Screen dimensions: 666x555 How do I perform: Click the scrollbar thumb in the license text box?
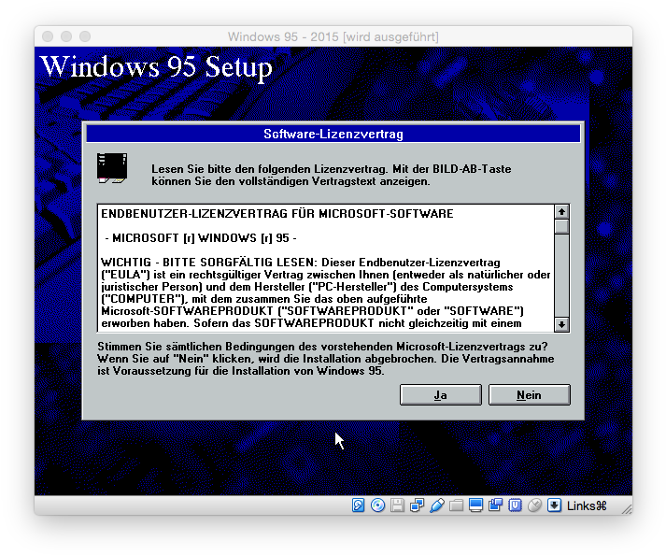[561, 226]
